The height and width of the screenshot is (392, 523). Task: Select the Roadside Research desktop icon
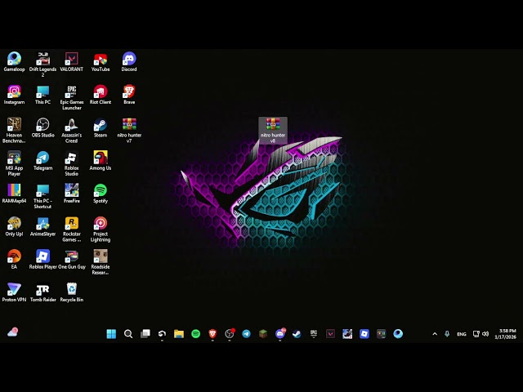point(101,262)
